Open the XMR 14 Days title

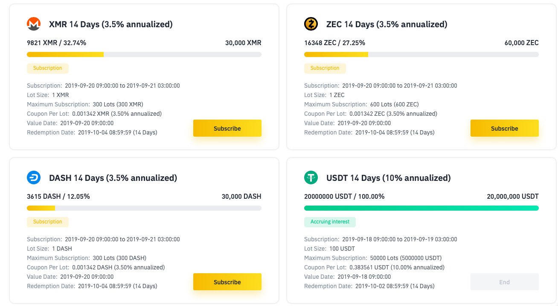pyautogui.click(x=111, y=24)
